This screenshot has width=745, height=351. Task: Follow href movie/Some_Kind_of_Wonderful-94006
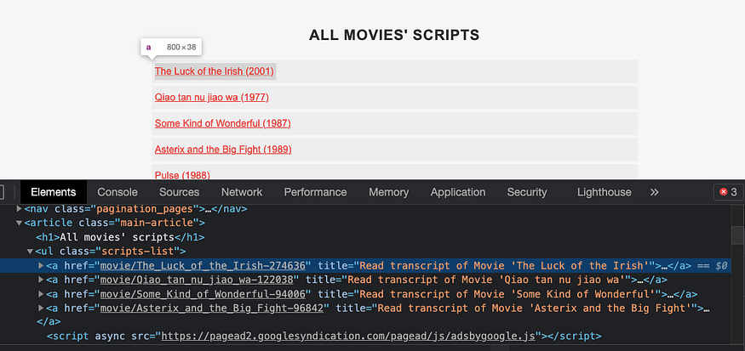[x=203, y=294]
